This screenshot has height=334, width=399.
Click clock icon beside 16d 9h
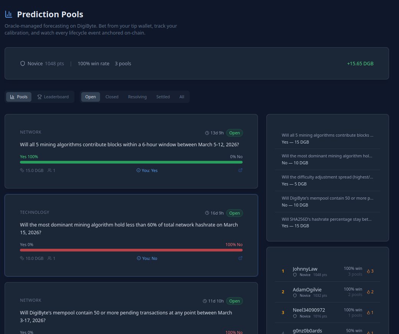click(207, 213)
